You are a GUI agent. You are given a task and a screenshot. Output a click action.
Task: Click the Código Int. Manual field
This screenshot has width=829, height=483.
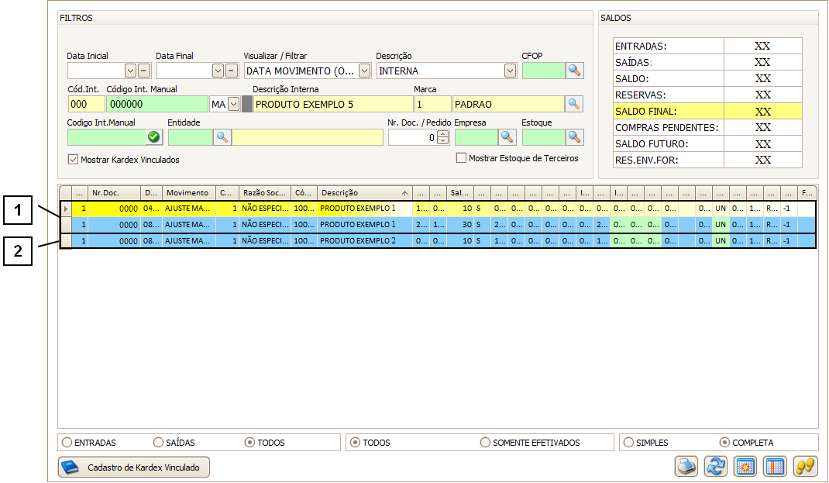pyautogui.click(x=157, y=104)
